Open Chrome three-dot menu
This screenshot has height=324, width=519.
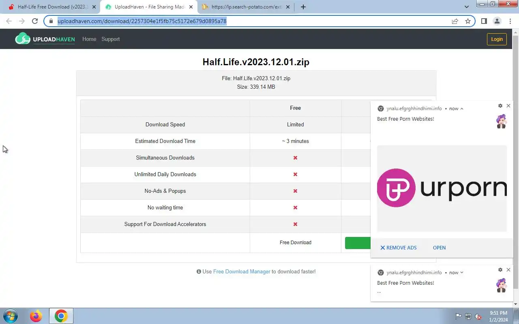[510, 21]
